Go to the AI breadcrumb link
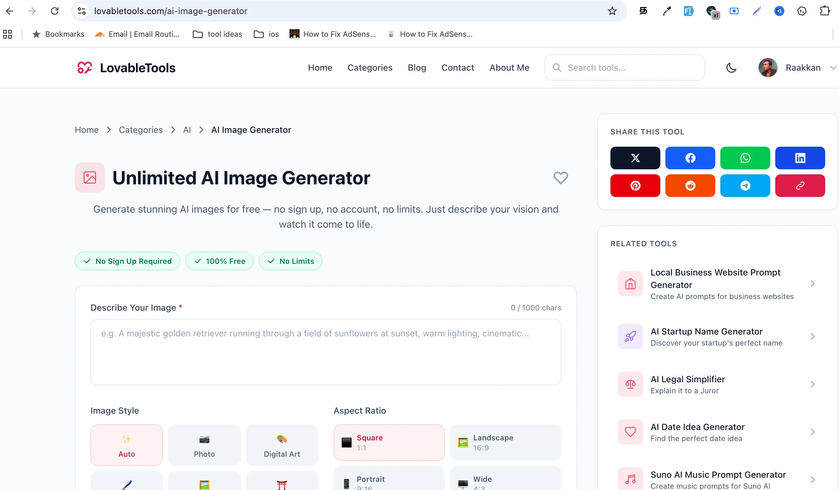Viewport: 839px width, 490px height. (x=187, y=130)
